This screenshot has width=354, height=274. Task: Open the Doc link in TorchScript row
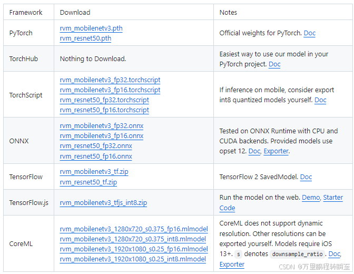tap(320, 100)
